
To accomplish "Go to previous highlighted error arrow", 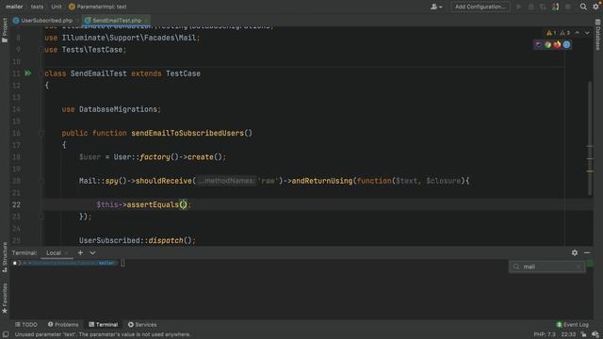I will (578, 33).
